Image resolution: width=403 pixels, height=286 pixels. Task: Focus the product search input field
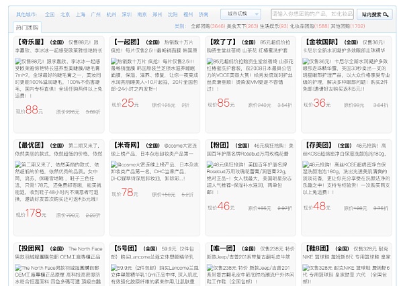click(312, 13)
